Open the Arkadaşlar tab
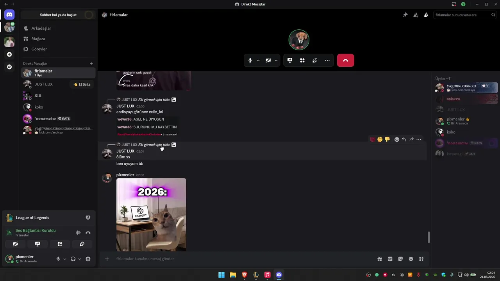 [58, 28]
